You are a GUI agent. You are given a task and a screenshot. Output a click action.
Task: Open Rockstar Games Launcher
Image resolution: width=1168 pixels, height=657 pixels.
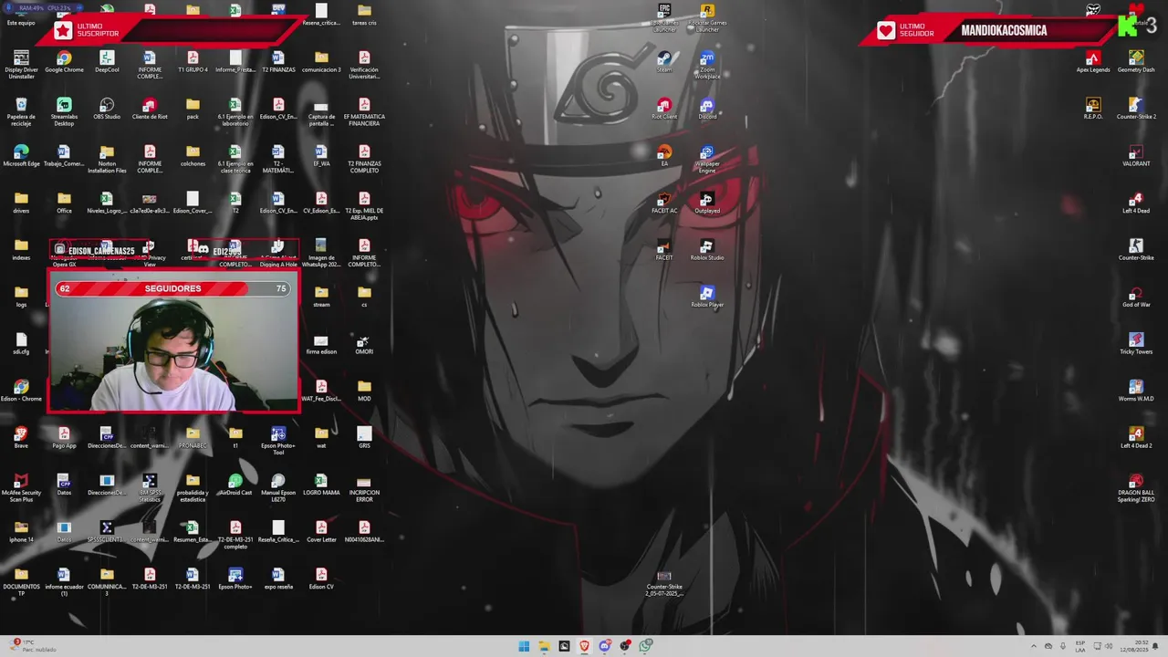click(707, 17)
